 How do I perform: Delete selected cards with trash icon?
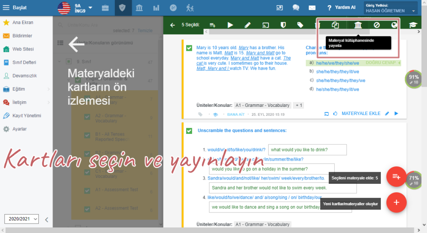point(318,25)
